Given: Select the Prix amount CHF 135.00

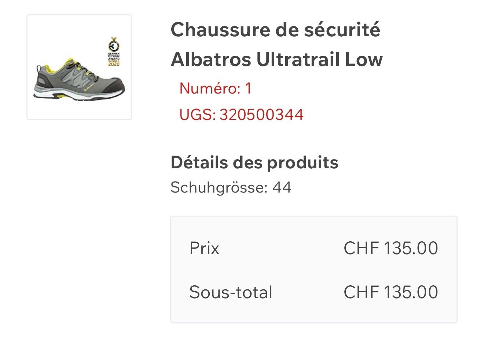Looking at the screenshot, I should tap(390, 248).
